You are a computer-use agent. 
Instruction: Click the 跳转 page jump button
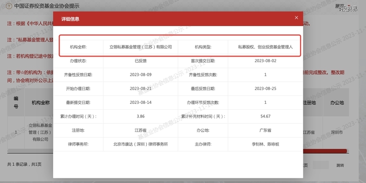tap(340, 165)
